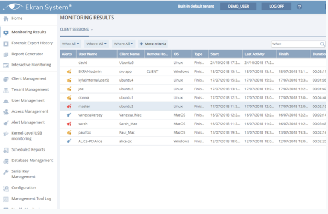Click the Tenant Management hierarchy icon
Viewport: 328px width, 214px height.
[x=6, y=90]
